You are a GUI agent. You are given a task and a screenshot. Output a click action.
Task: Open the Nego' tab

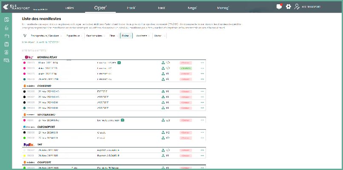192,8
